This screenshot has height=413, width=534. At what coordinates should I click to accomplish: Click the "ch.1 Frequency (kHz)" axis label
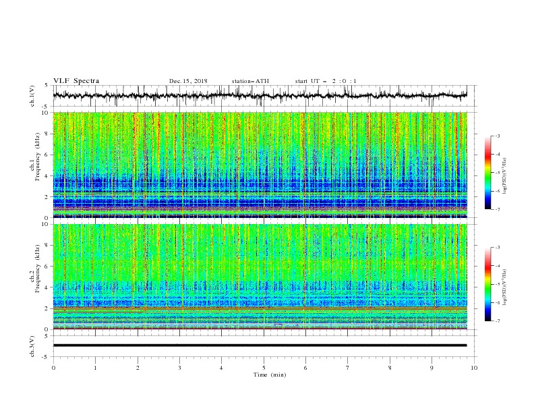tap(35, 155)
